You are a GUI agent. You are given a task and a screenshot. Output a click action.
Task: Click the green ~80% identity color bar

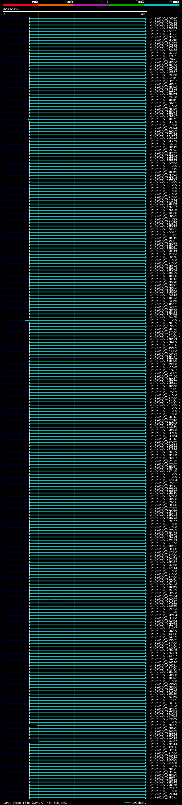coord(126,5)
